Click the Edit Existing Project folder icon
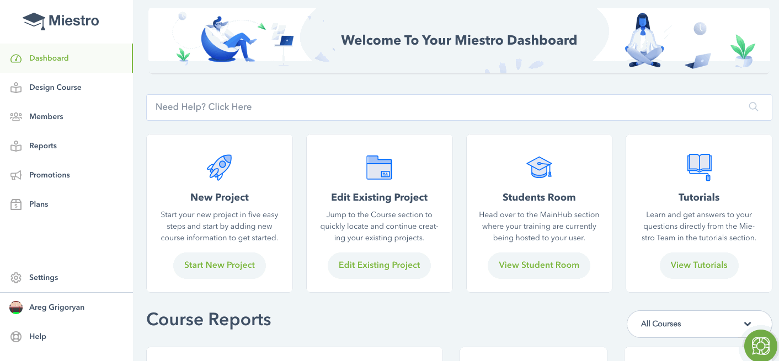 pyautogui.click(x=379, y=167)
